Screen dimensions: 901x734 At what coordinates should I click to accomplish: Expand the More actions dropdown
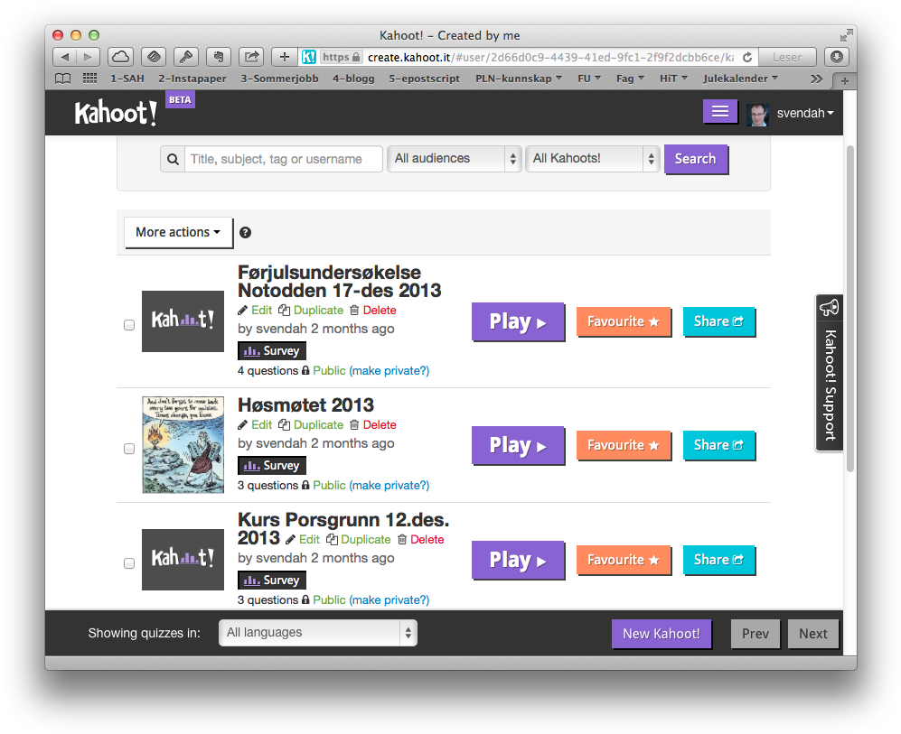(178, 232)
